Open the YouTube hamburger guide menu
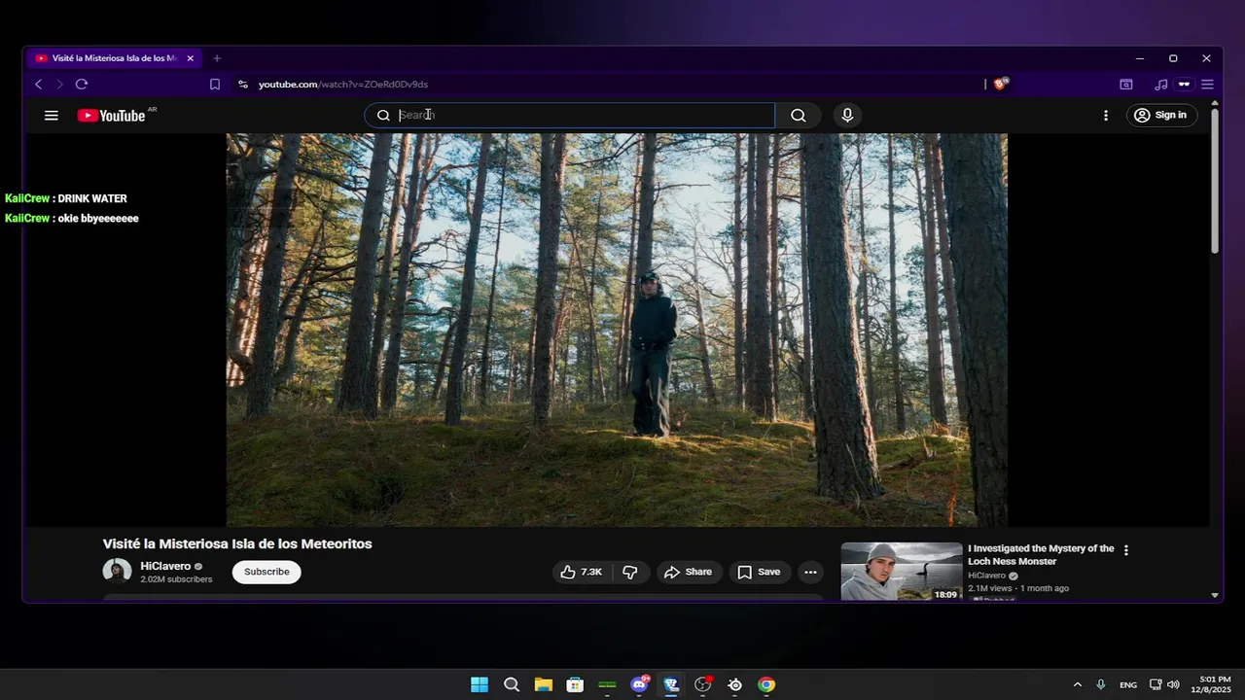This screenshot has width=1245, height=700. (52, 115)
